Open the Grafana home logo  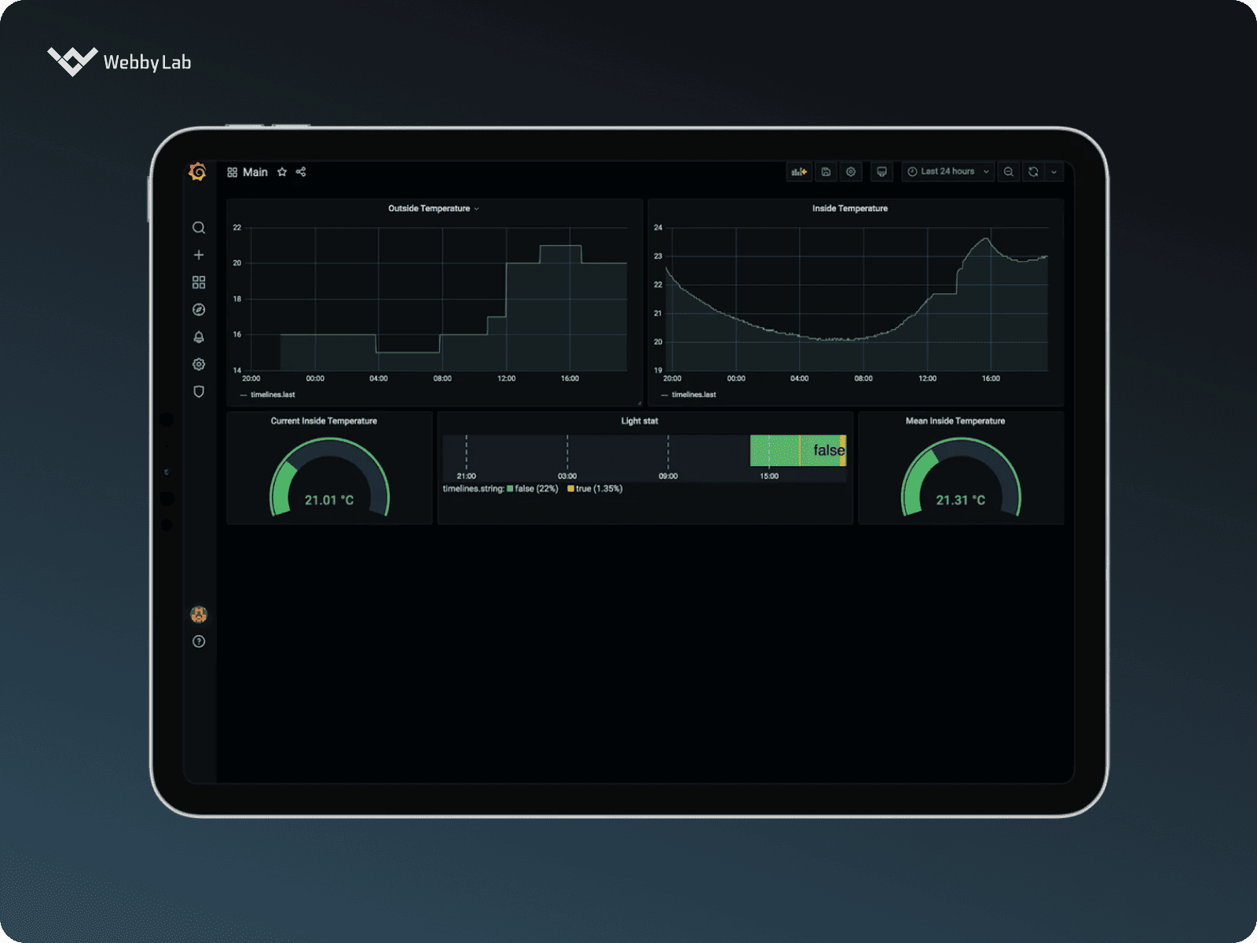198,171
